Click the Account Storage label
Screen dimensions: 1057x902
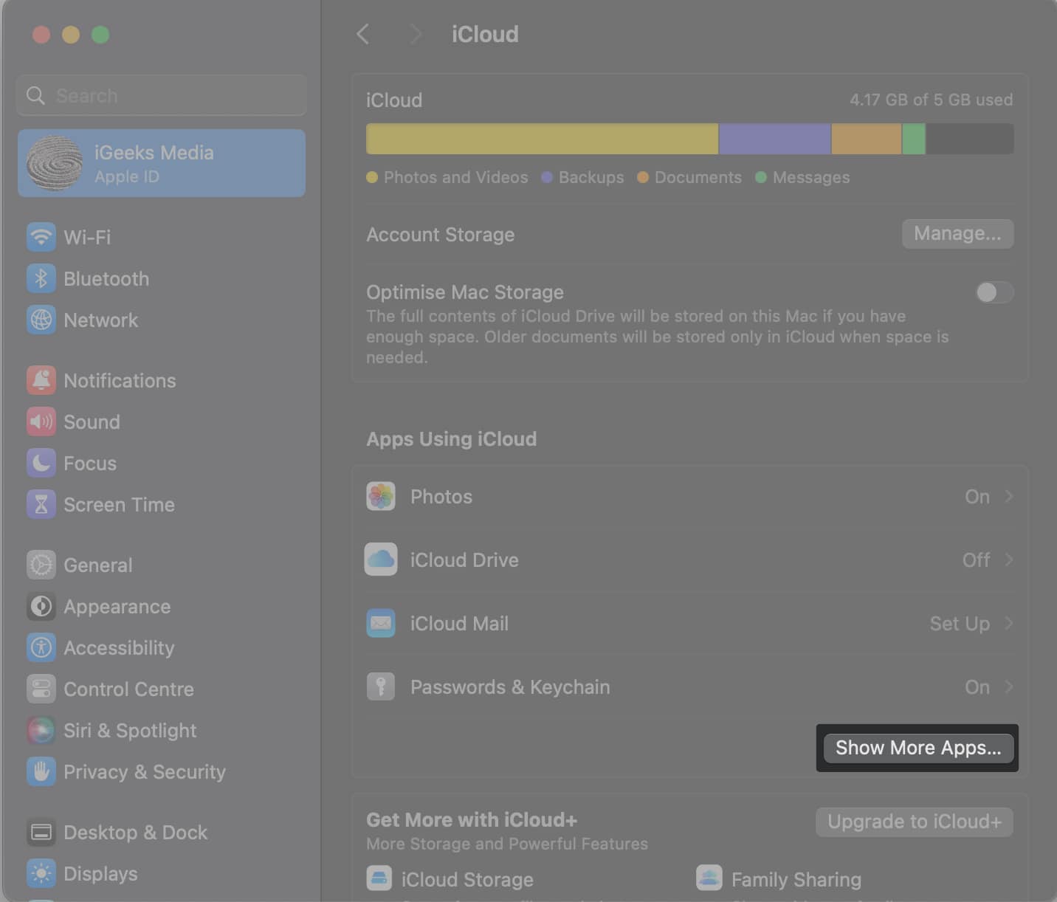(441, 235)
